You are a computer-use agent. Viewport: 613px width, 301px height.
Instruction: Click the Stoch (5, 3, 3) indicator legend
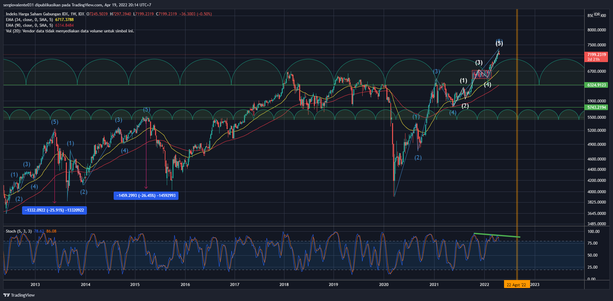(x=19, y=231)
